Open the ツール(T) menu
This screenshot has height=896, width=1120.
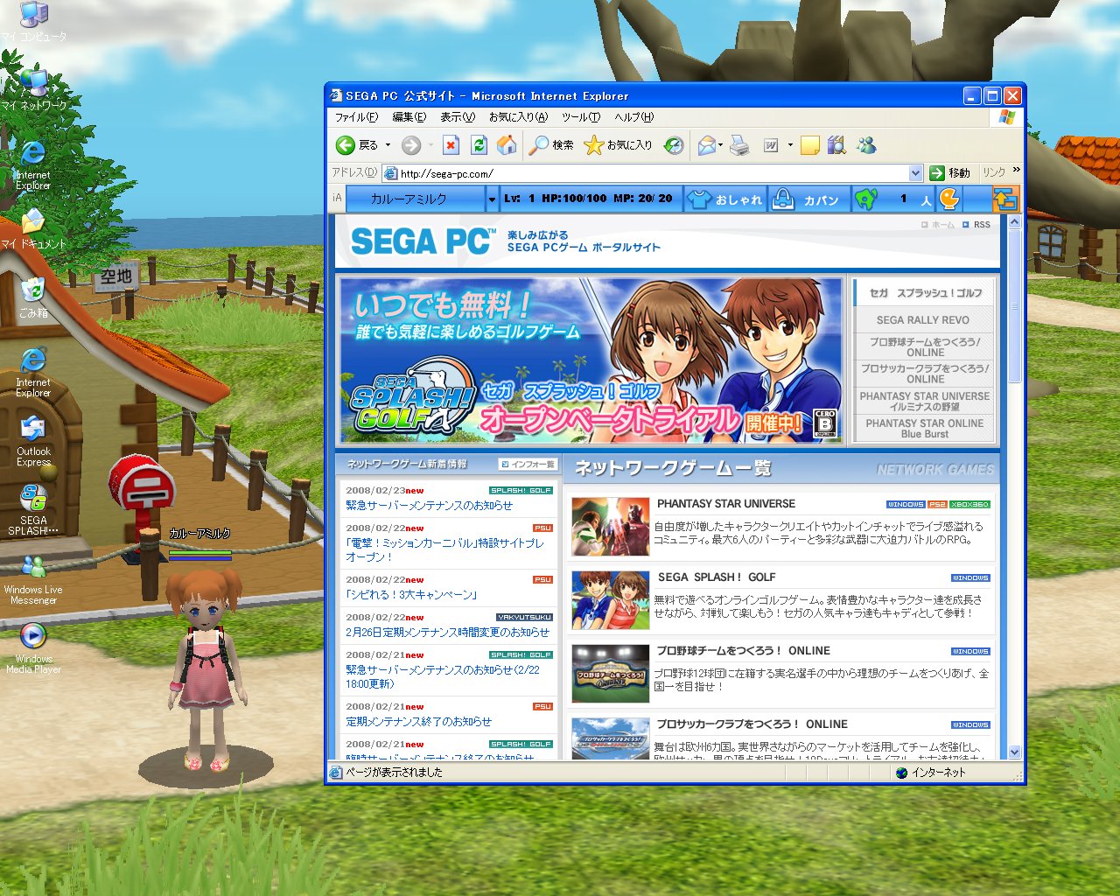[x=581, y=117]
